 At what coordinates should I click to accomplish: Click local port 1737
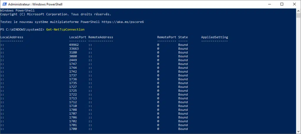pyautogui.click(x=73, y=75)
